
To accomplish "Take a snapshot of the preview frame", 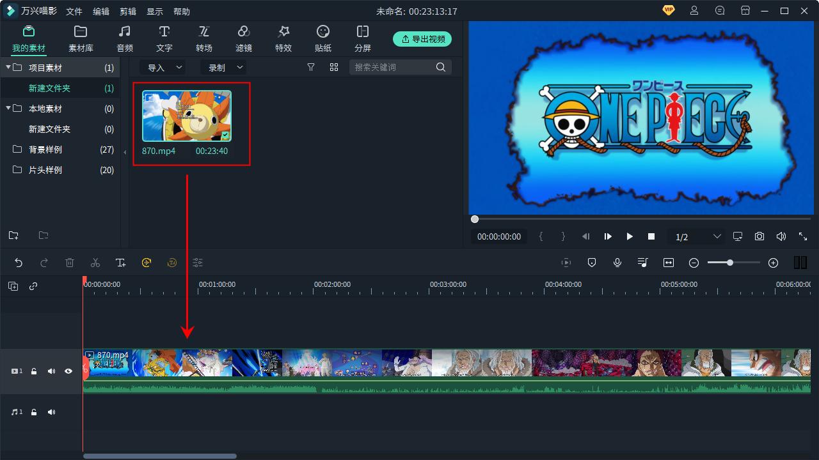I will [x=759, y=236].
